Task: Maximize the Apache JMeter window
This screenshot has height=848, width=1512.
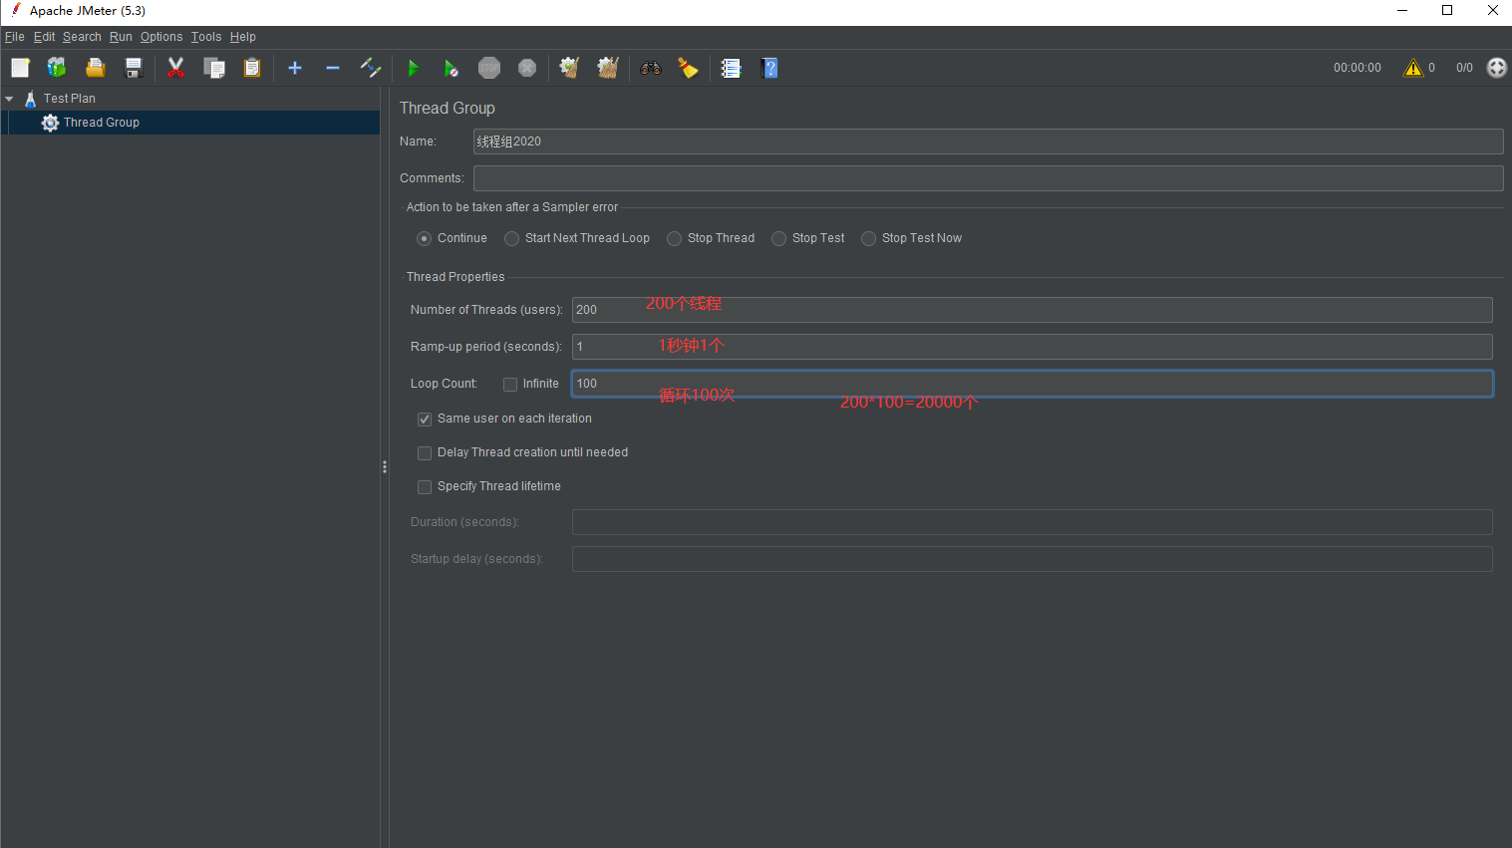Action: point(1447,11)
